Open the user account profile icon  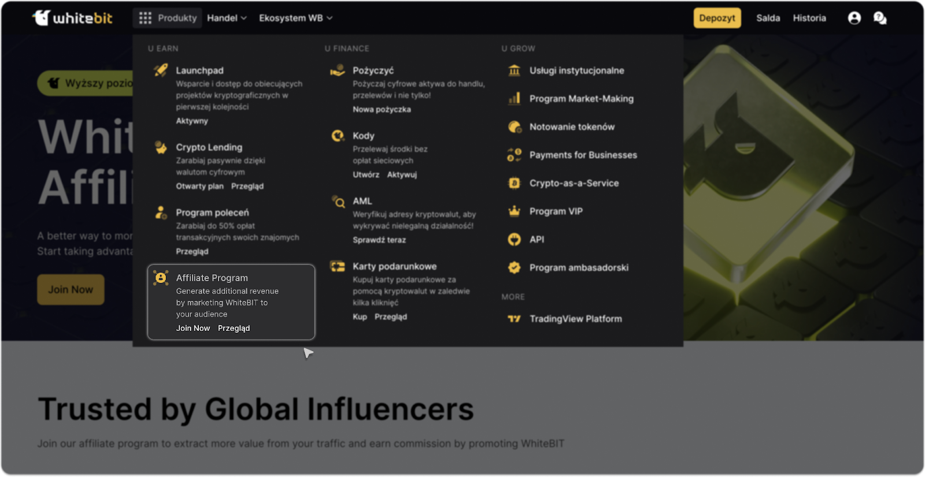(854, 18)
